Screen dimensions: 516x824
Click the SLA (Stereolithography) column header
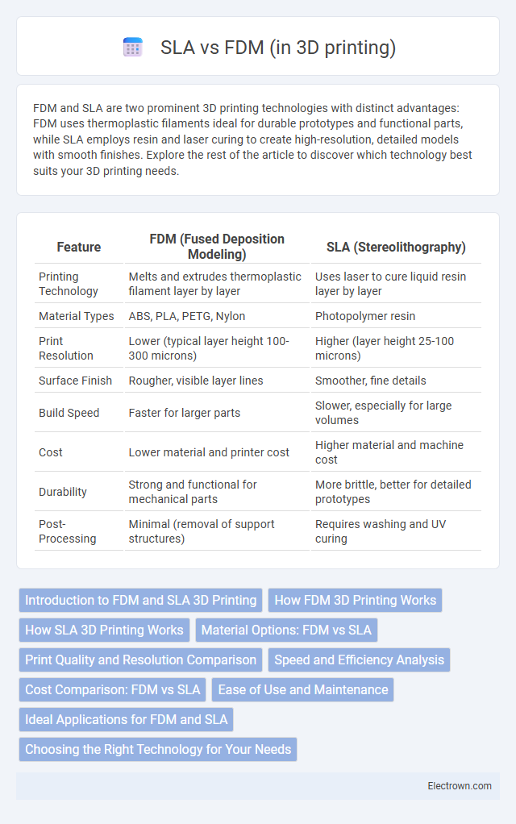[x=396, y=247]
